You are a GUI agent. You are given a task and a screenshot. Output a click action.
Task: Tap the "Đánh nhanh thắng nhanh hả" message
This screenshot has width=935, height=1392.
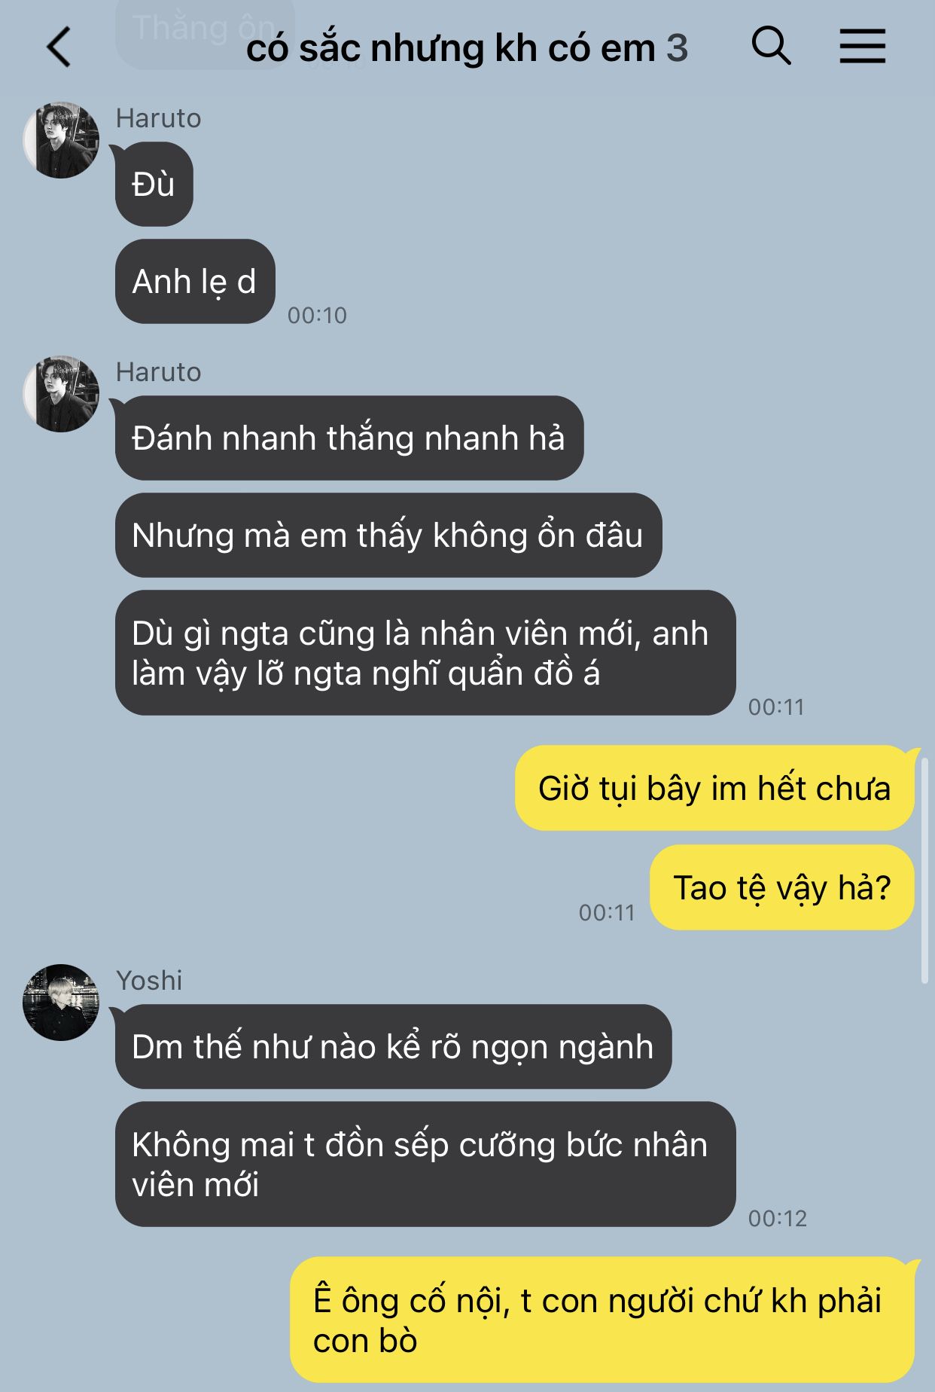point(349,438)
